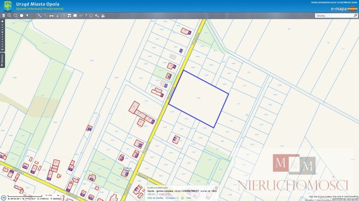Select the arrow pointer tool
This screenshot has height=201, width=359.
[27, 16]
